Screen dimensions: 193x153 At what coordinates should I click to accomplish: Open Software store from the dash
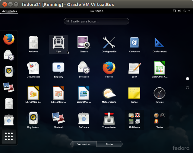coord(9,120)
